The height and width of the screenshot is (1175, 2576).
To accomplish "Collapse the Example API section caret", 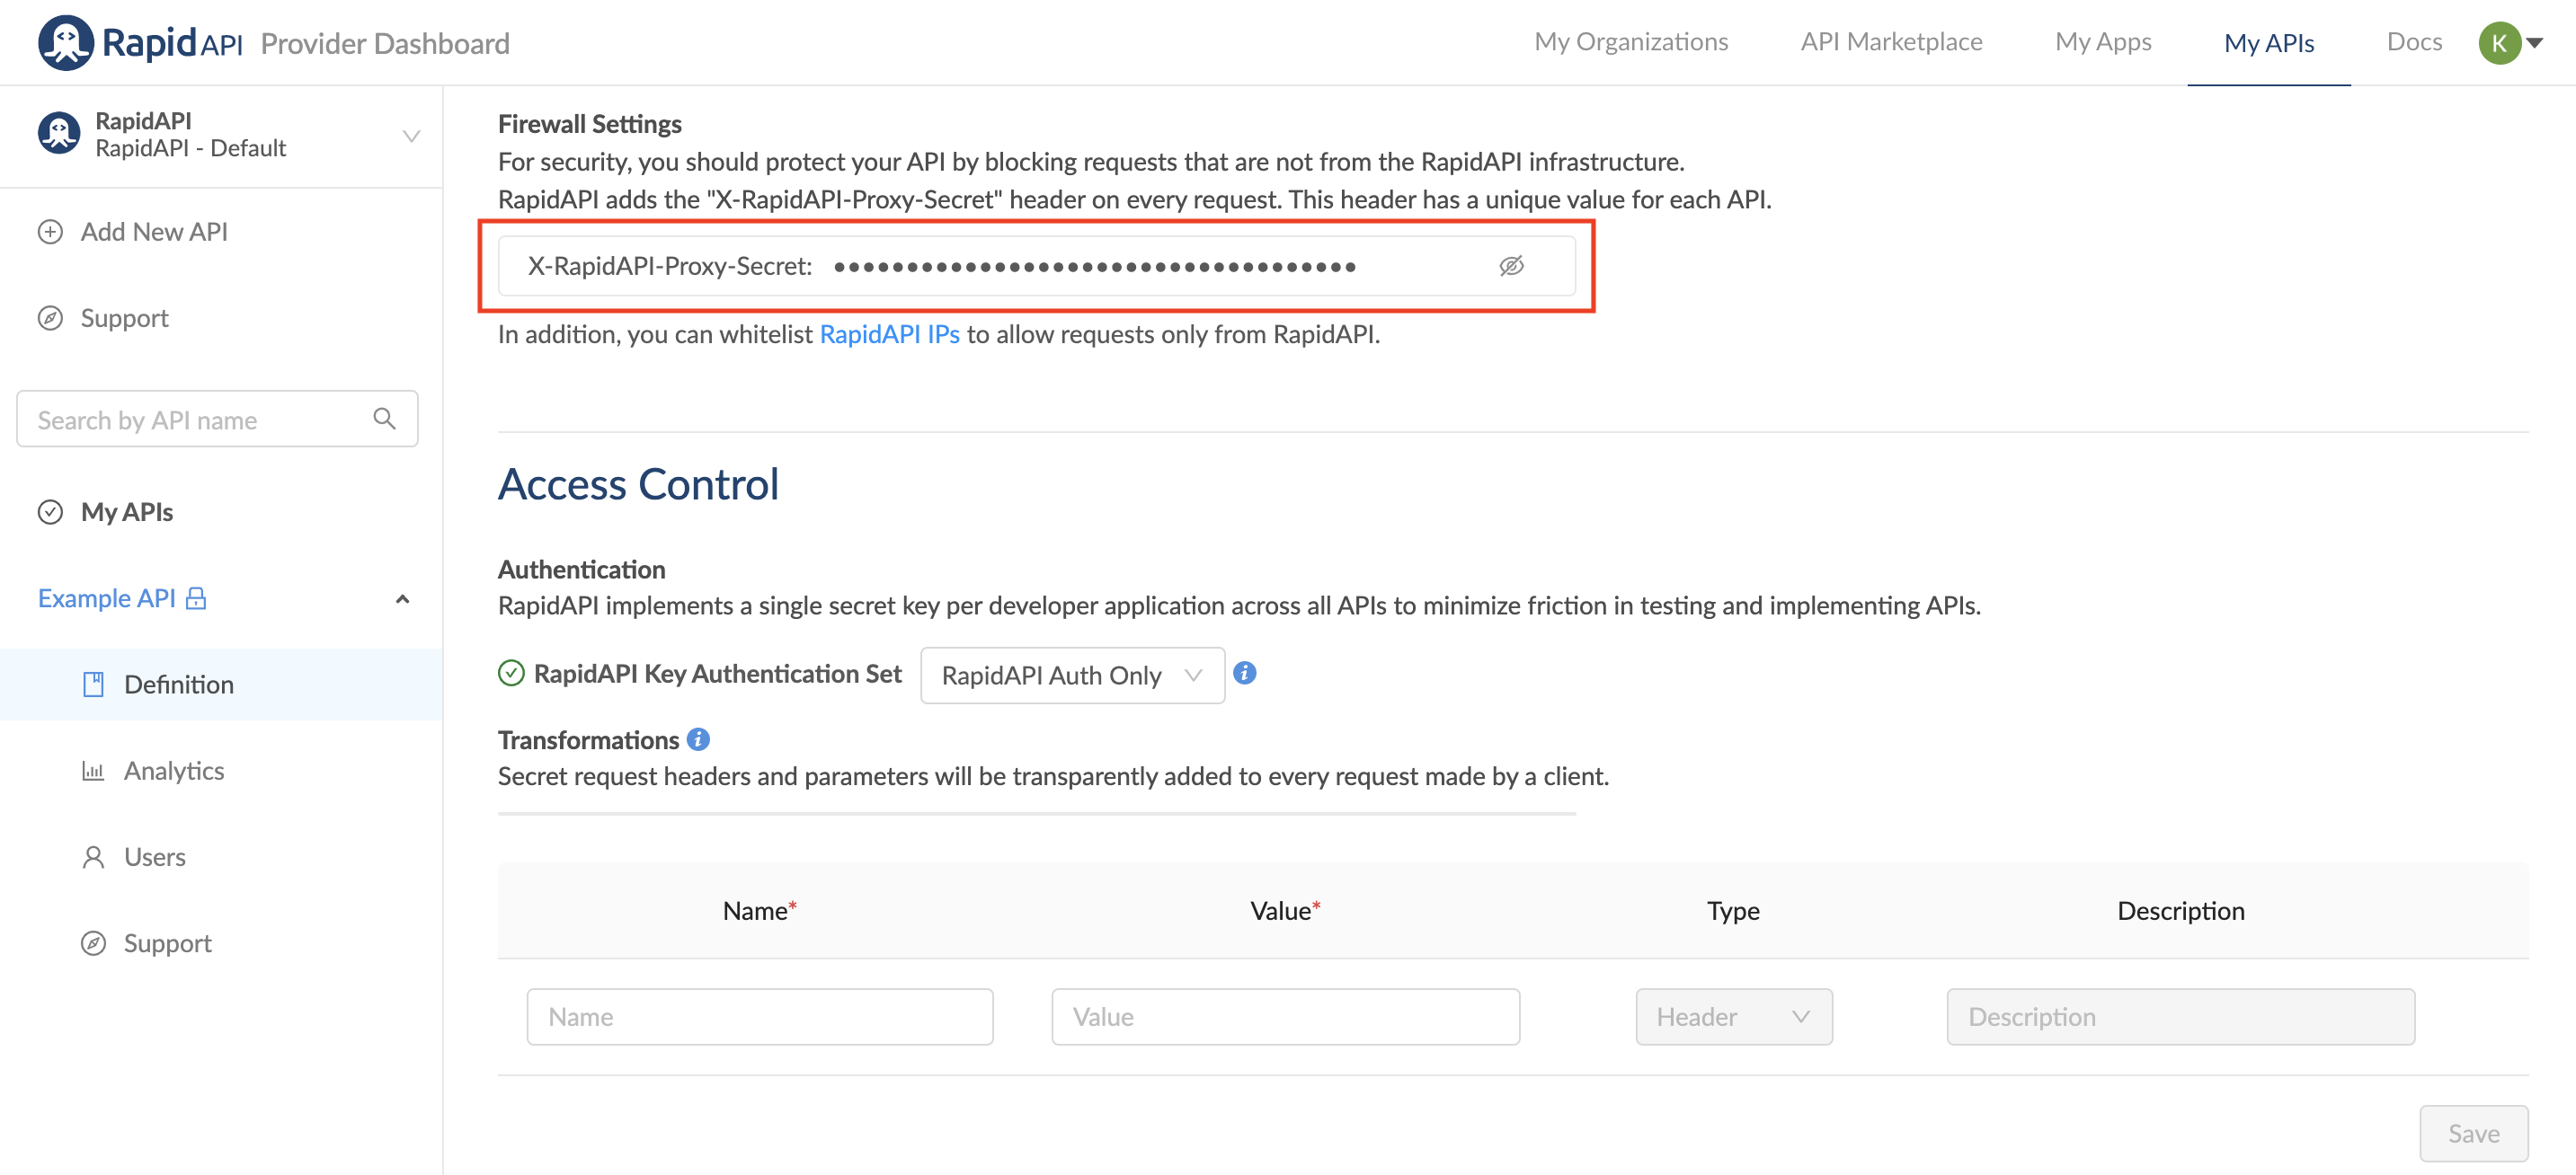I will click(402, 599).
